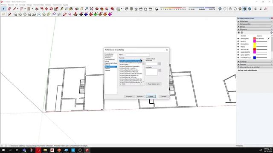Click the Filtro input field
This screenshot has width=273, height=153.
click(138, 55)
